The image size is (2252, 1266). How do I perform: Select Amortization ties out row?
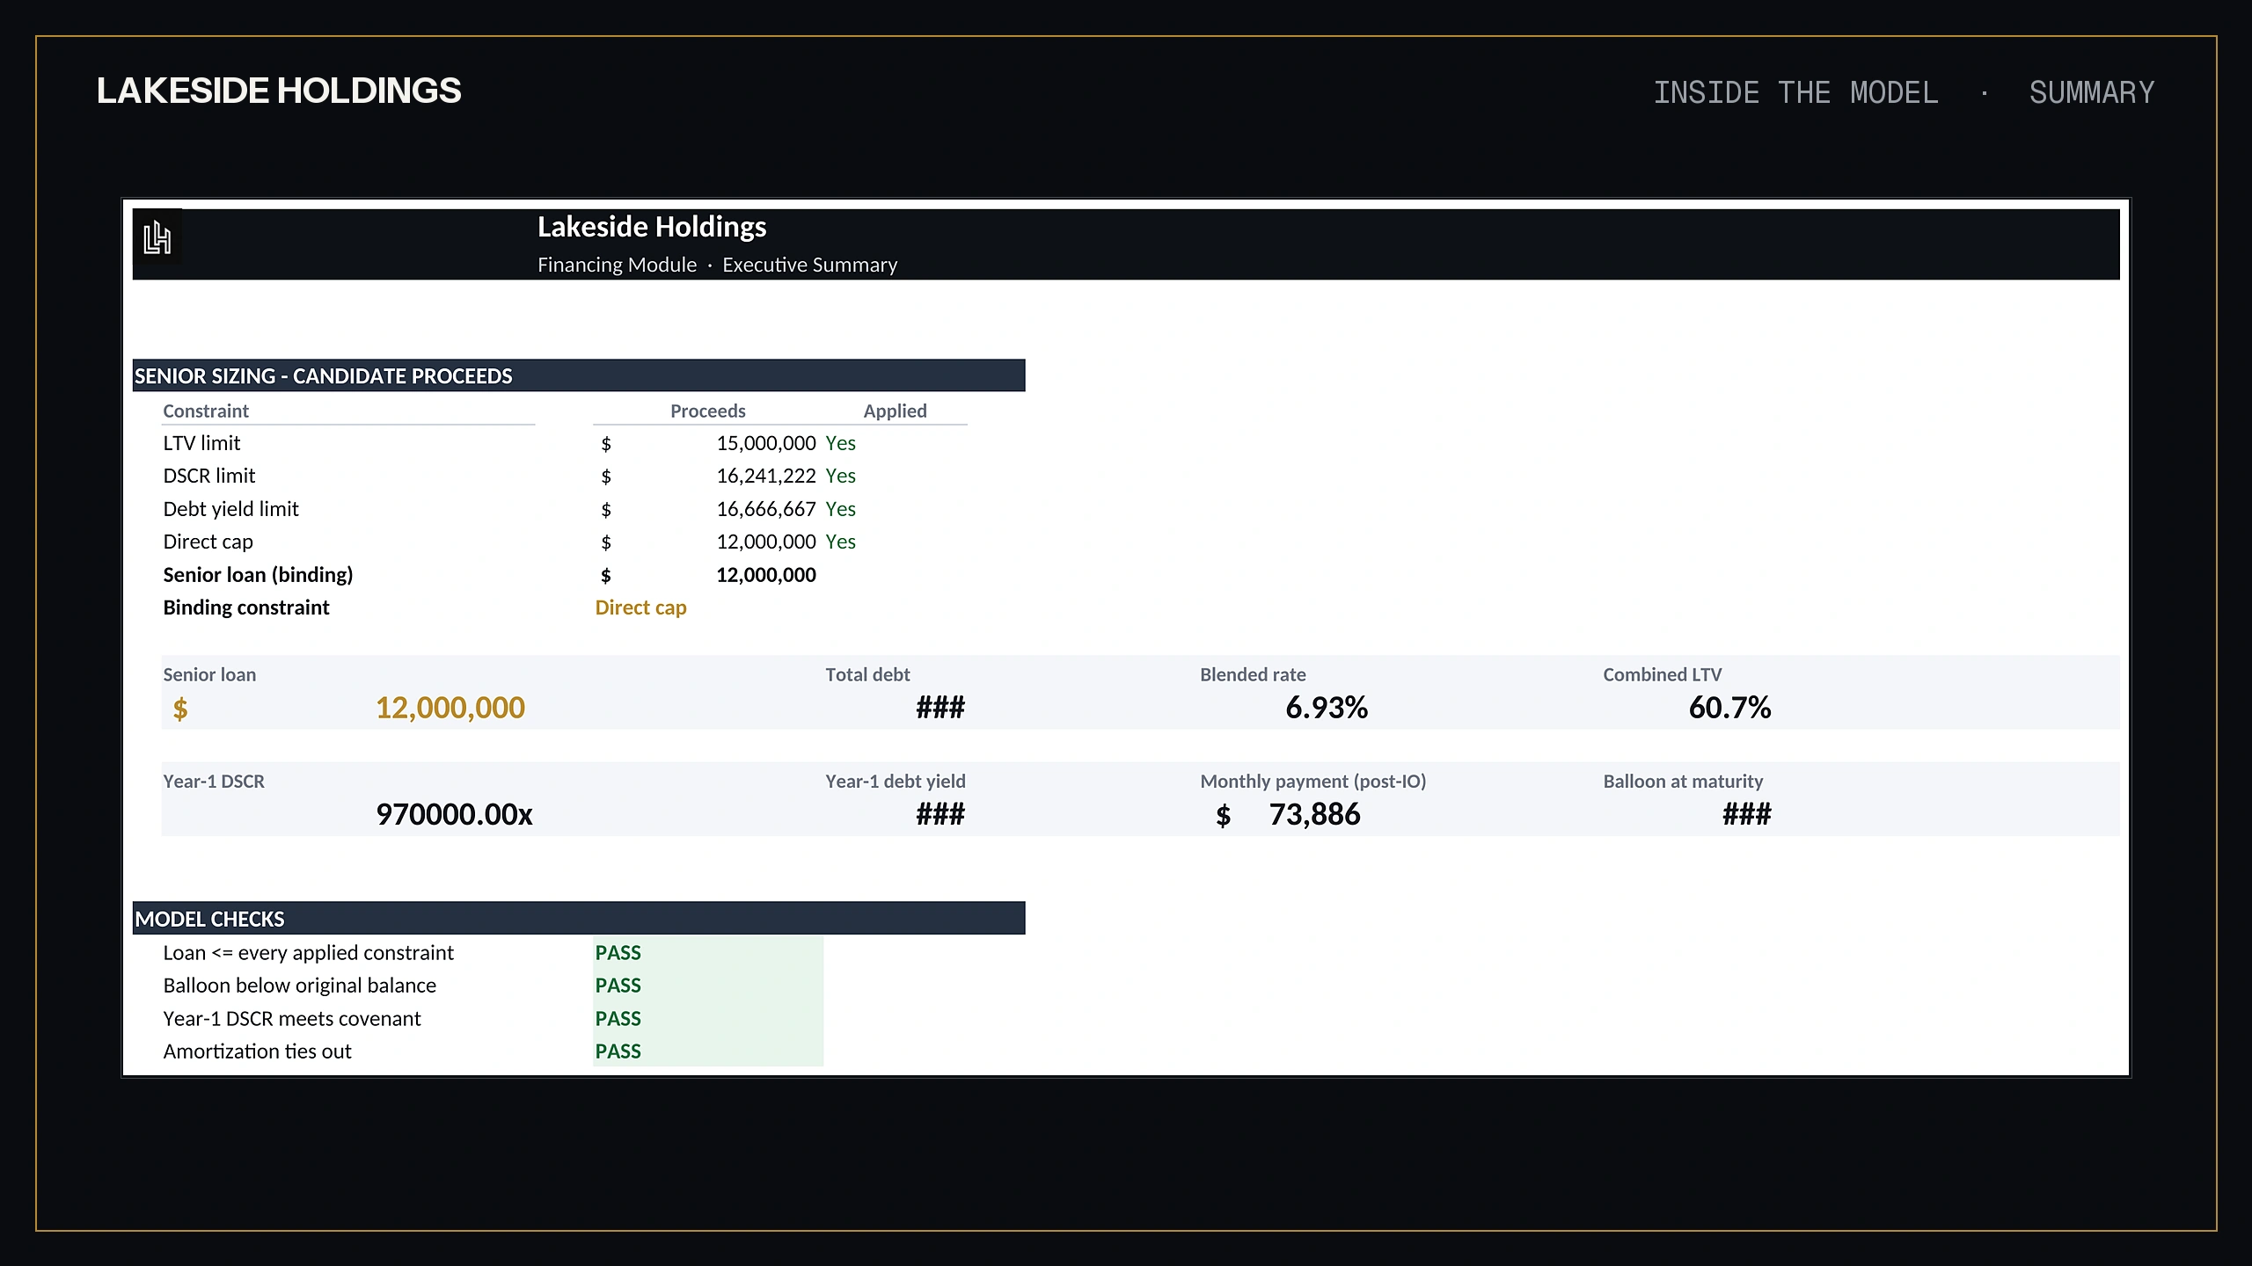(257, 1051)
